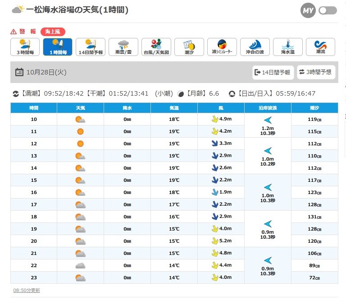Click the 海上風 warning badge
Viewport: 346px width, 305px height.
(x=53, y=32)
